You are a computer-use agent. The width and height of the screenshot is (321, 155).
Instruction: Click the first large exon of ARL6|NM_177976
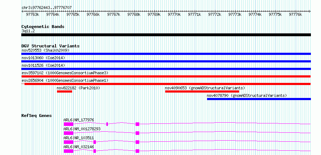pyautogui.click(x=69, y=124)
